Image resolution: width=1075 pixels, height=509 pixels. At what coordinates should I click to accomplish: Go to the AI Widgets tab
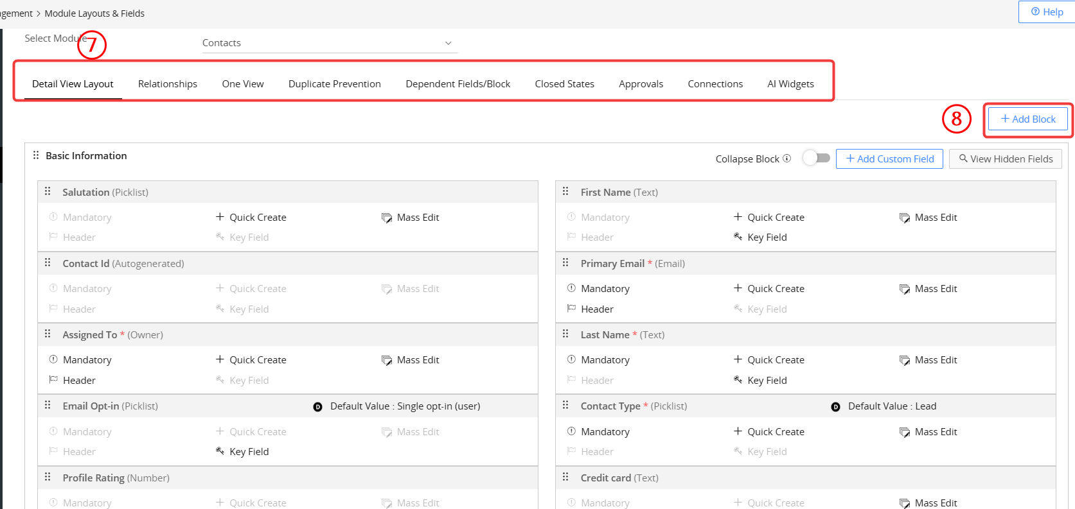[x=790, y=84]
